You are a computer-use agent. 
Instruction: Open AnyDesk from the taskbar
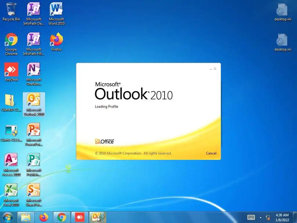(x=80, y=217)
